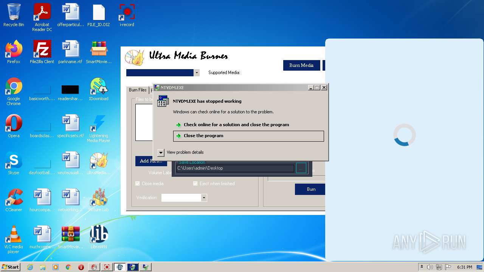The image size is (484, 272).
Task: Select the networking Word document icon
Action: (x=70, y=200)
